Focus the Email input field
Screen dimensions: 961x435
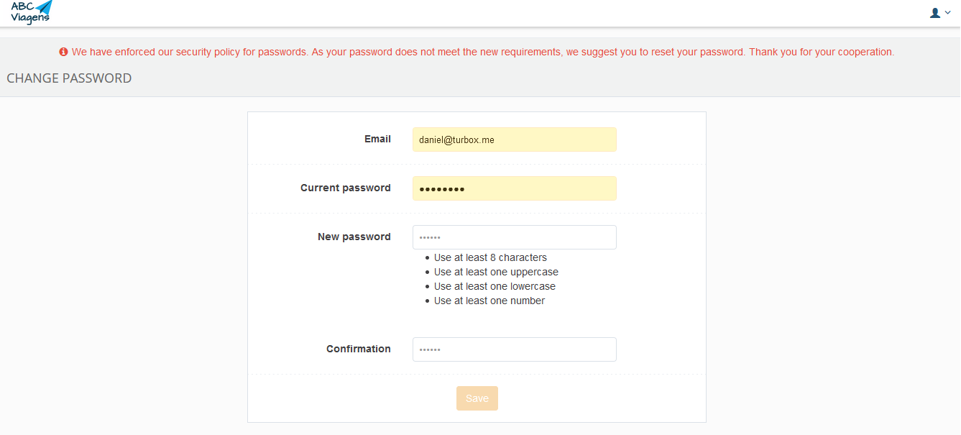514,139
